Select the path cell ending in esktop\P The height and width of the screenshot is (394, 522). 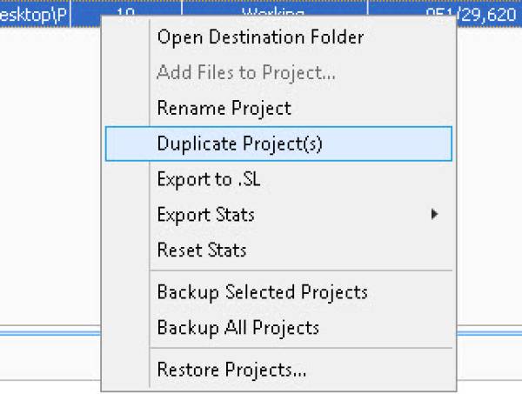click(35, 13)
